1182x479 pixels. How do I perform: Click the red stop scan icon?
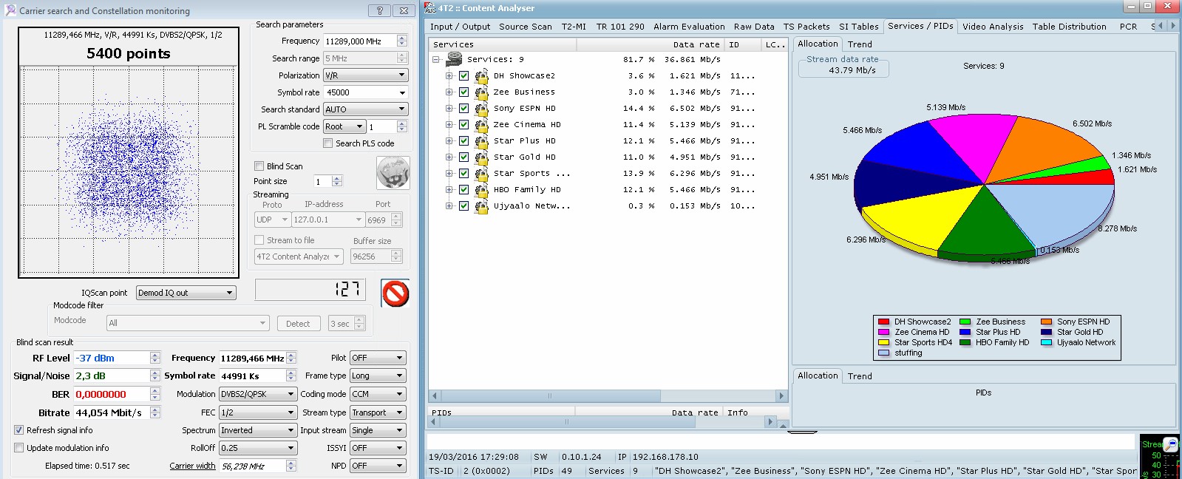click(x=395, y=293)
